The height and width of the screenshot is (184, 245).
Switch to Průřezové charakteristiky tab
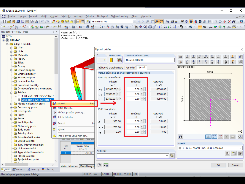point(111,68)
